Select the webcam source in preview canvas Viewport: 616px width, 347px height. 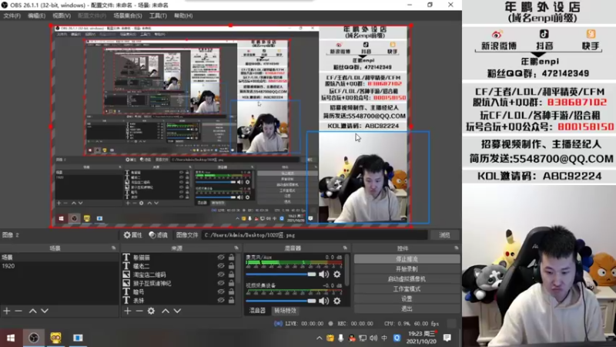point(368,177)
